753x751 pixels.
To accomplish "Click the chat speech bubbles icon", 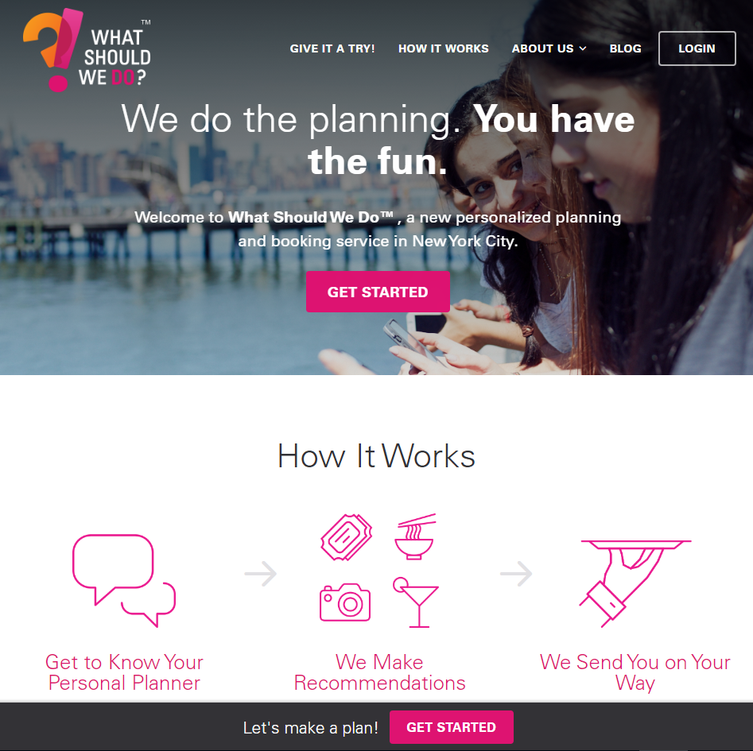I will coord(124,581).
